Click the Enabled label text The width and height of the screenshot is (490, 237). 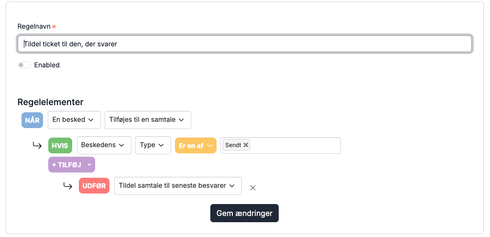47,65
